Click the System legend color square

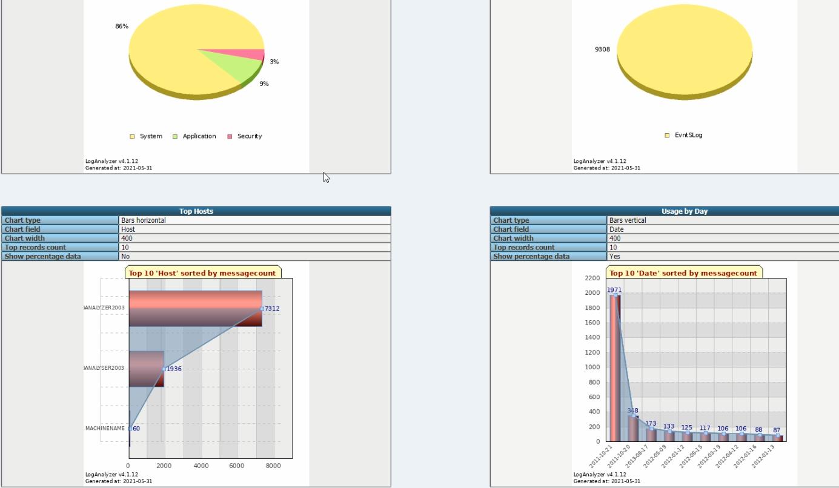click(132, 136)
